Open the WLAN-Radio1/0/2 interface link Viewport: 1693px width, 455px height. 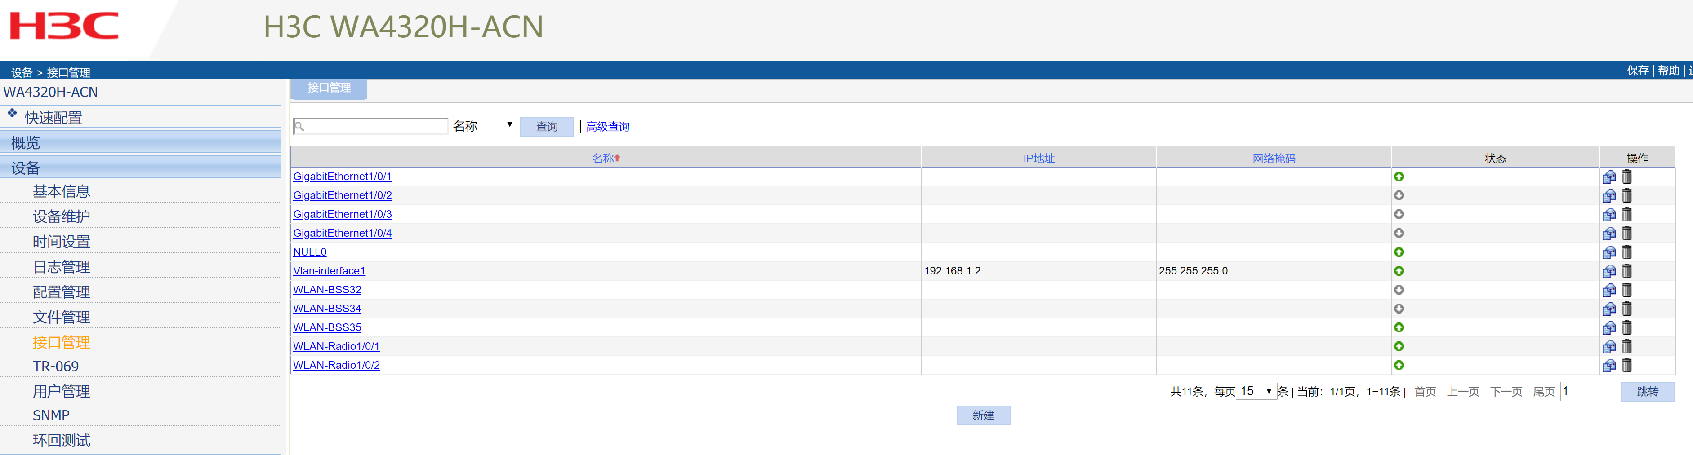point(337,366)
